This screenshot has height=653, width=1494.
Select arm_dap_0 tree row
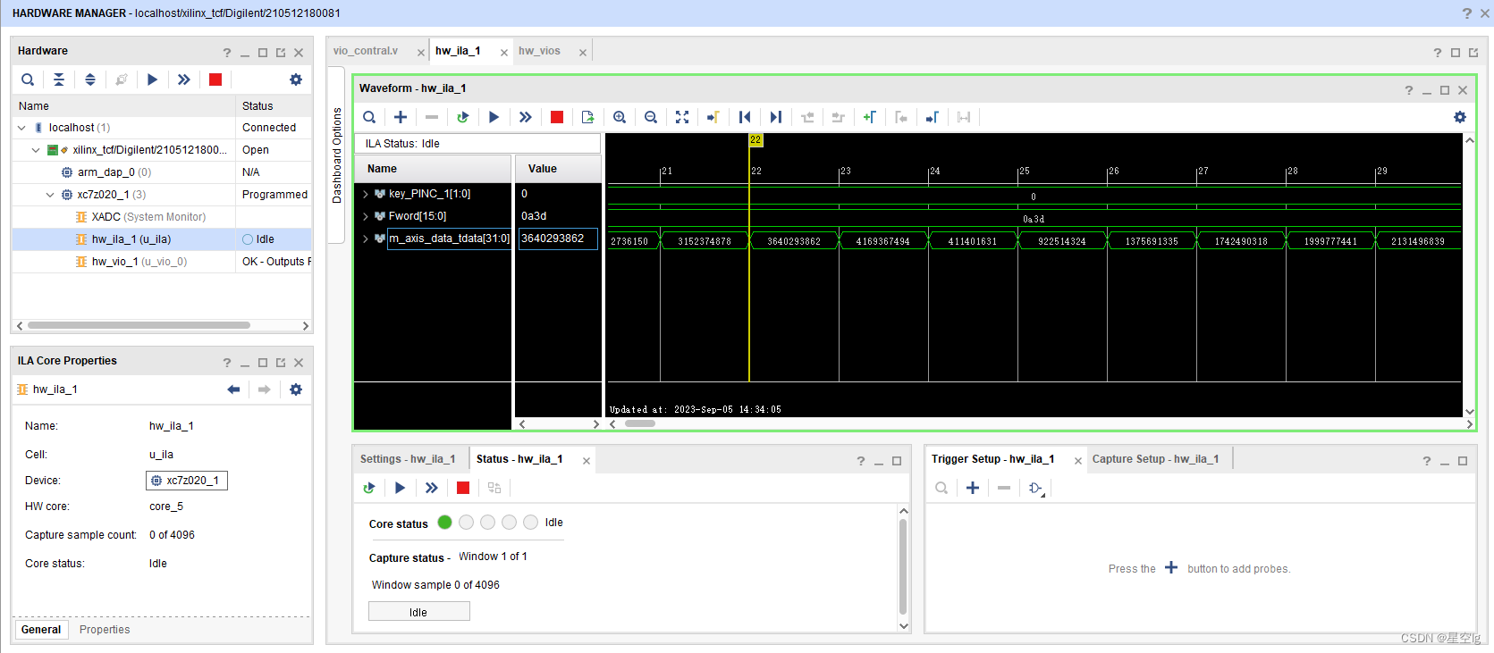[x=162, y=172]
